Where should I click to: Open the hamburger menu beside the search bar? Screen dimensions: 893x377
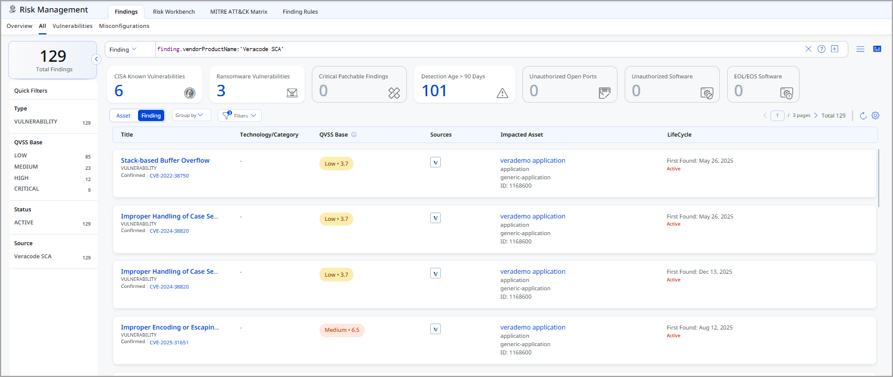[860, 49]
